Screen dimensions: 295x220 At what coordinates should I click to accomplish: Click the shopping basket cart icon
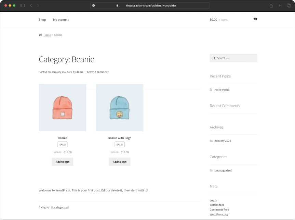click(x=255, y=19)
